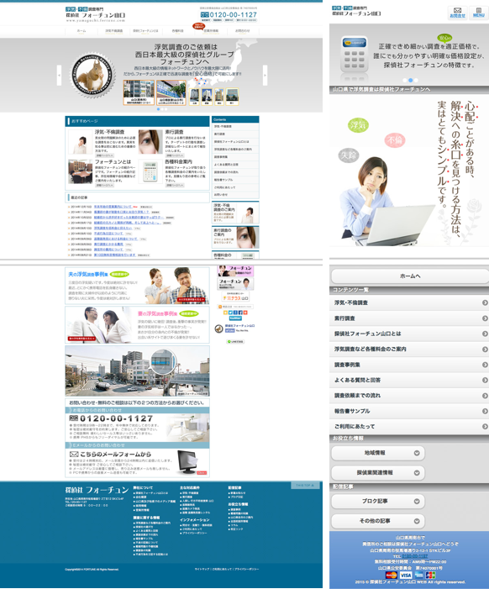This screenshot has height=589, width=489.
Task: Click the Google bookmark share icon in sidebar
Action: pos(235,313)
